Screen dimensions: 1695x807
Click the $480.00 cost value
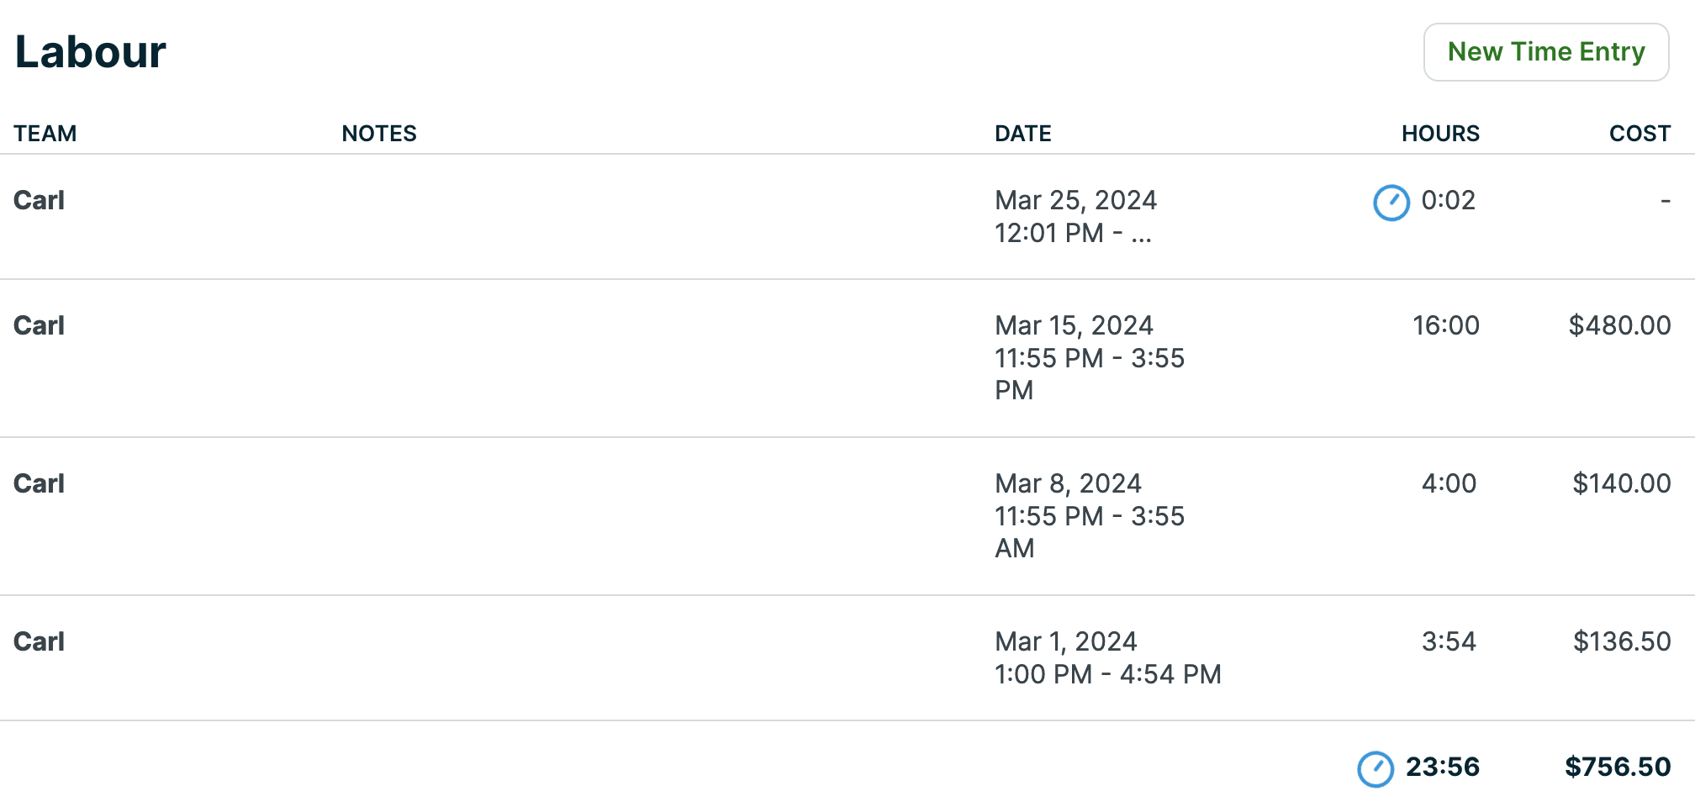(1618, 325)
